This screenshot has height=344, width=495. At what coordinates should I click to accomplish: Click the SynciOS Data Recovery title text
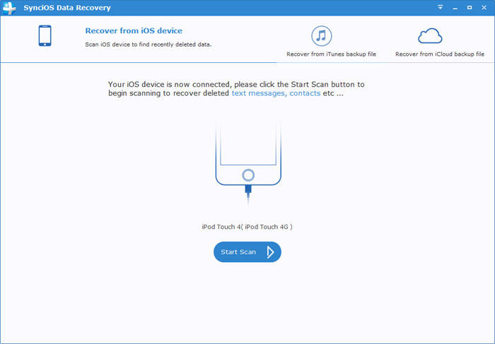67,8
